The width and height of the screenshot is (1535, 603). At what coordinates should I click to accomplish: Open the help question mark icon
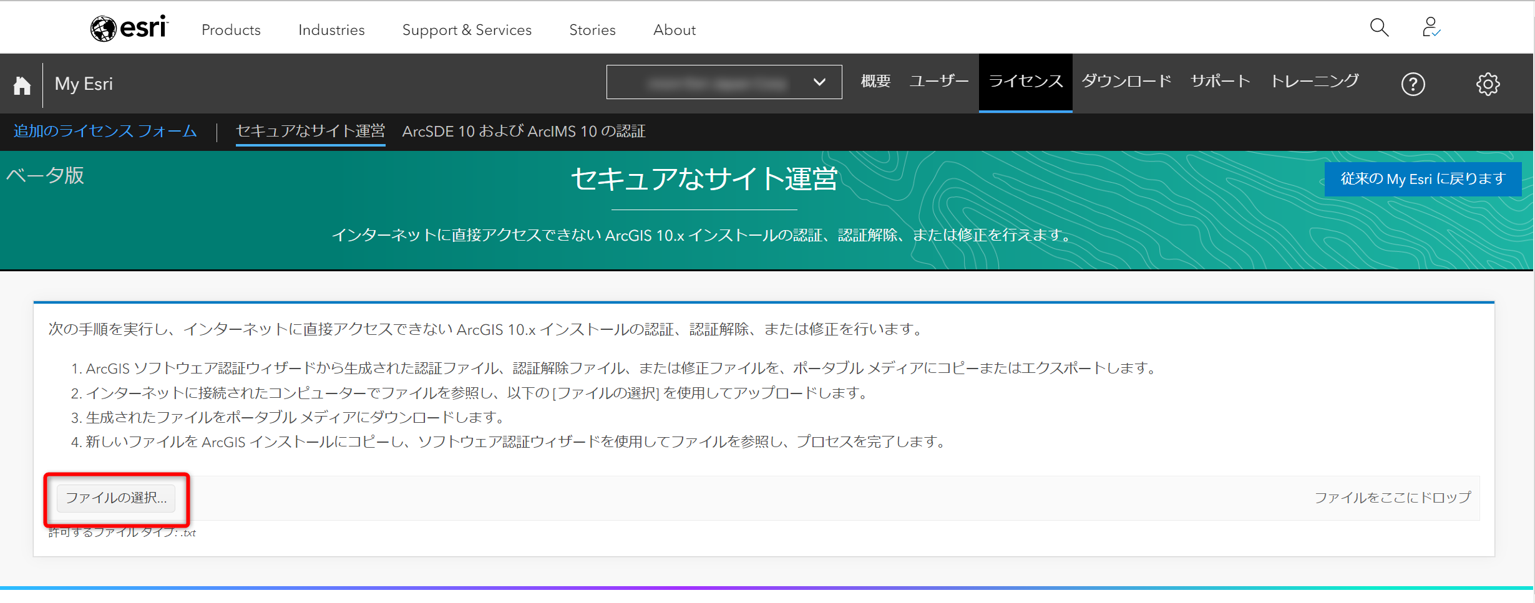(x=1413, y=84)
